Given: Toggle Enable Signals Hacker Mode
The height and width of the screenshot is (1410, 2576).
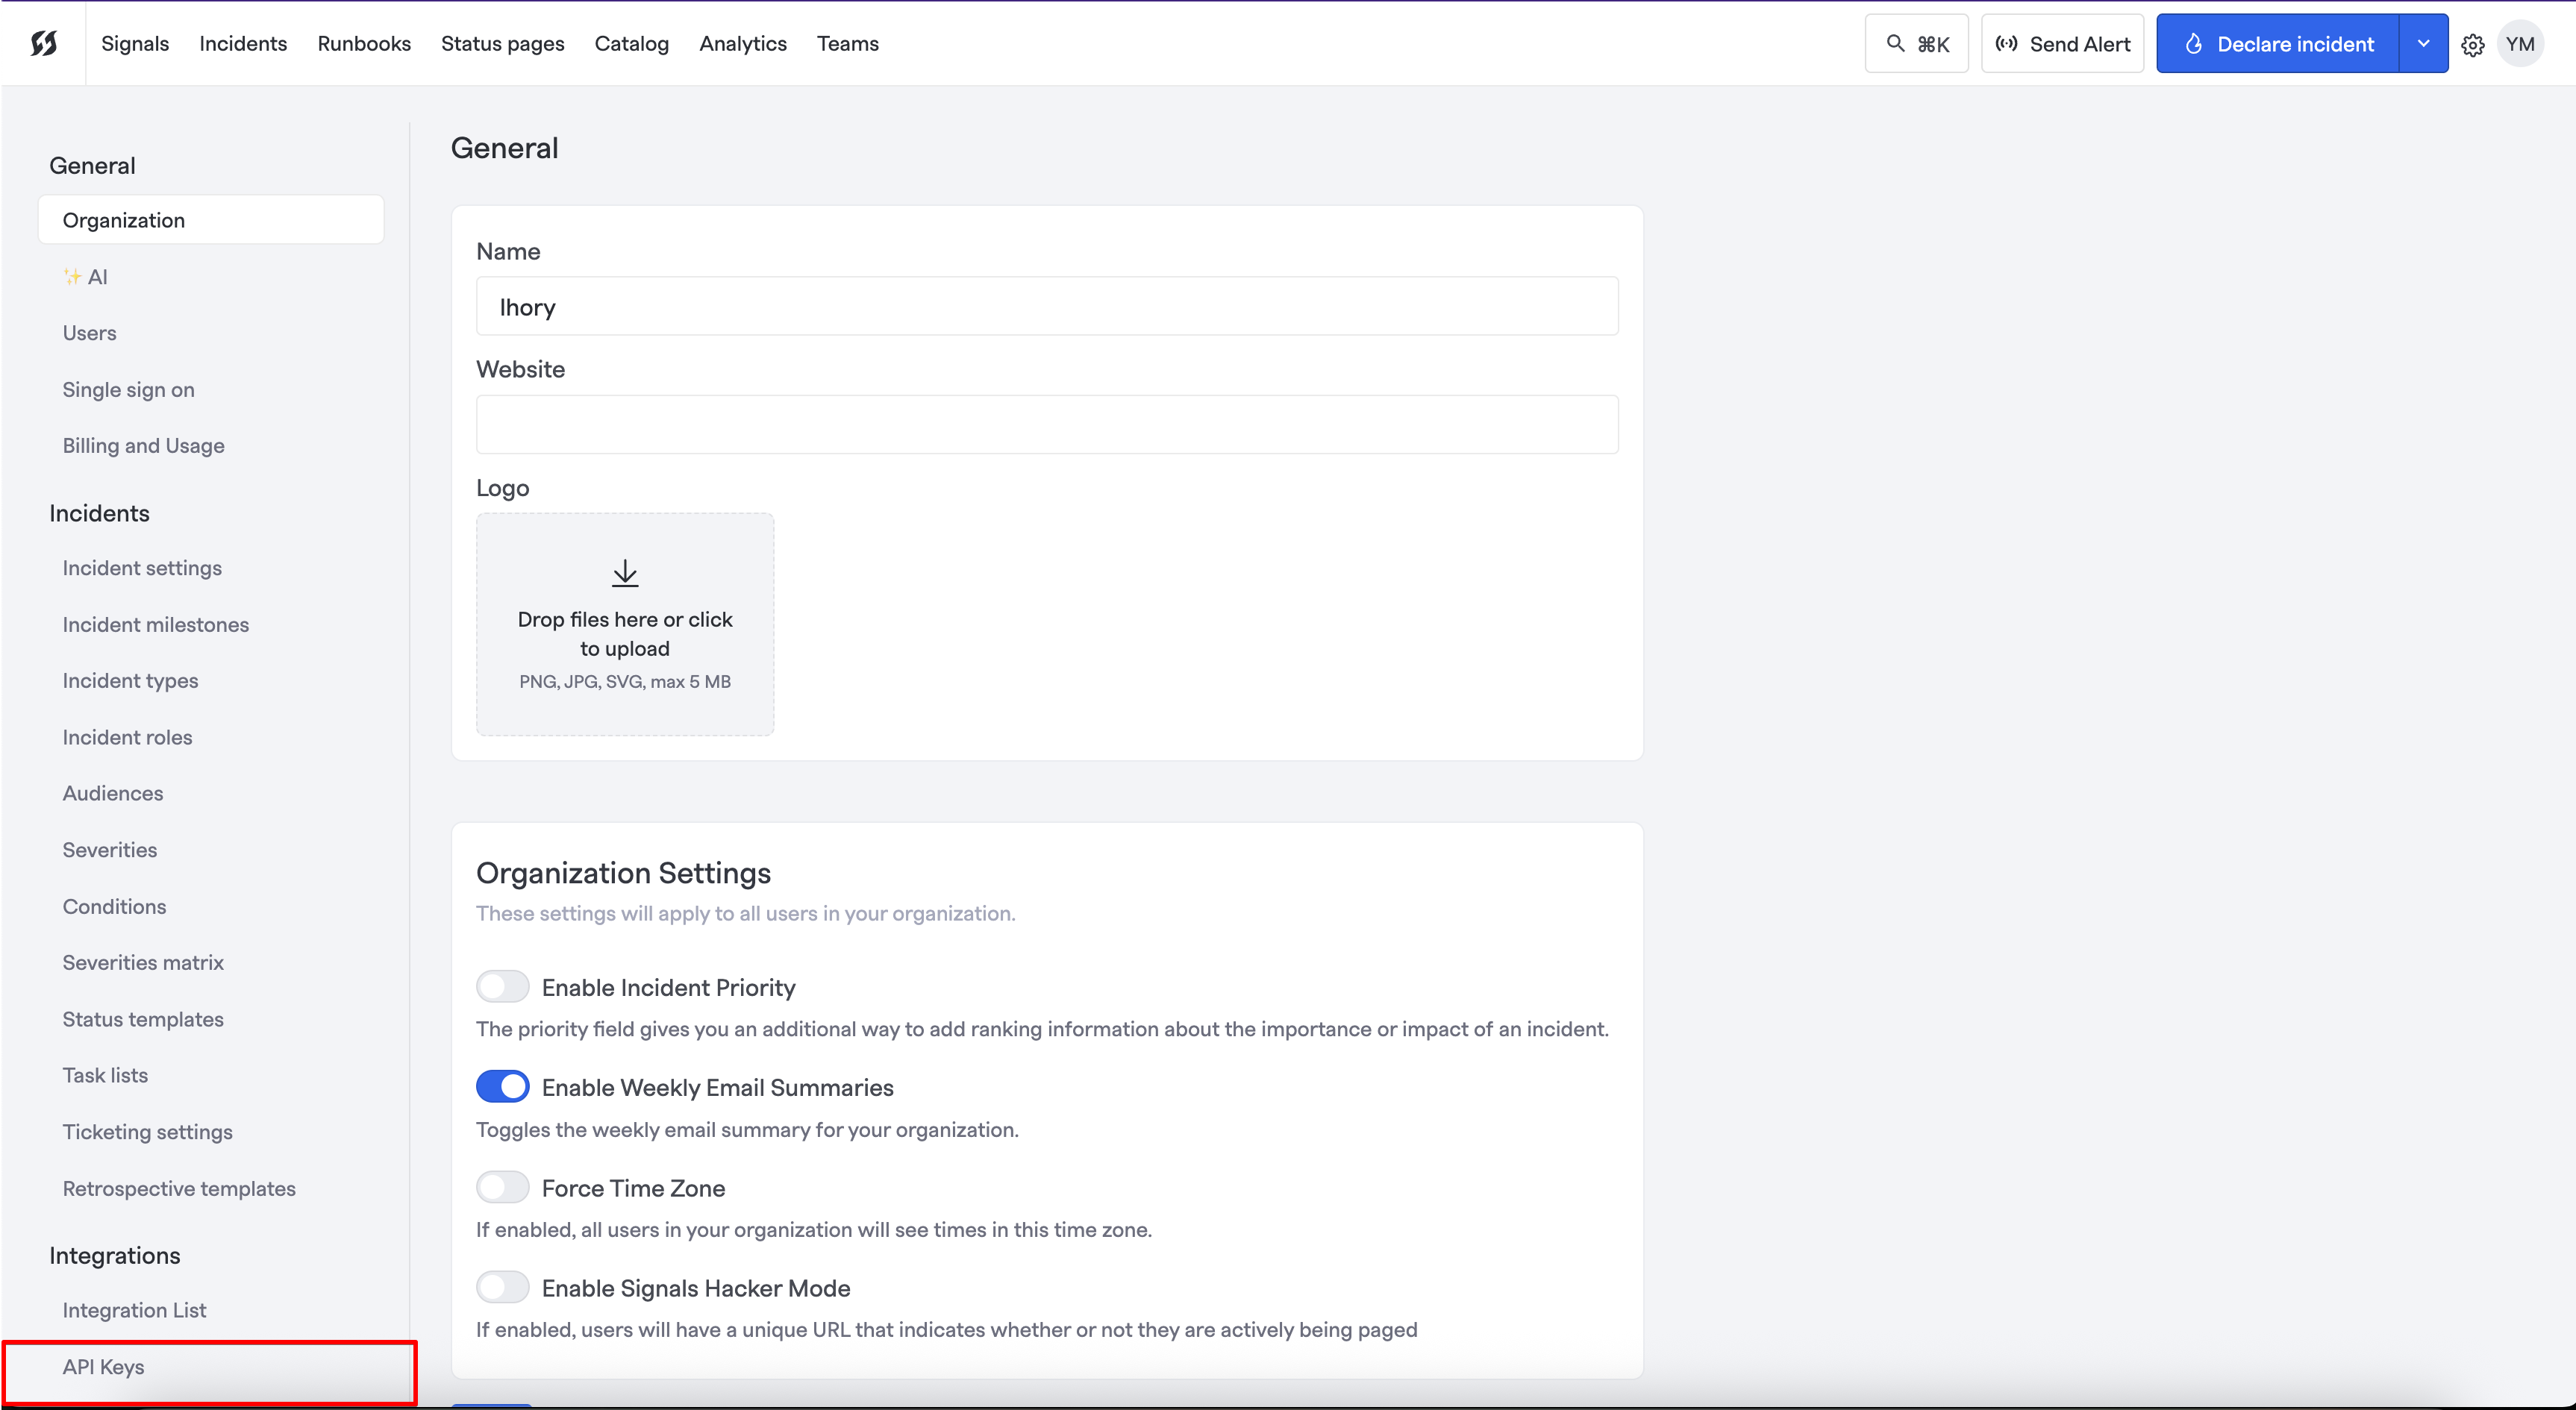Looking at the screenshot, I should click(502, 1287).
